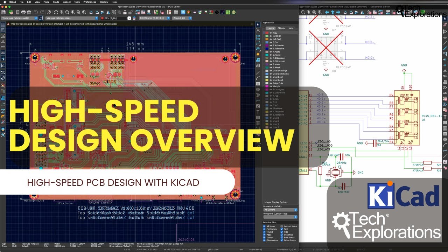Check the Locked items selection filter
Viewport: 448px width, 252px height.
point(282,226)
